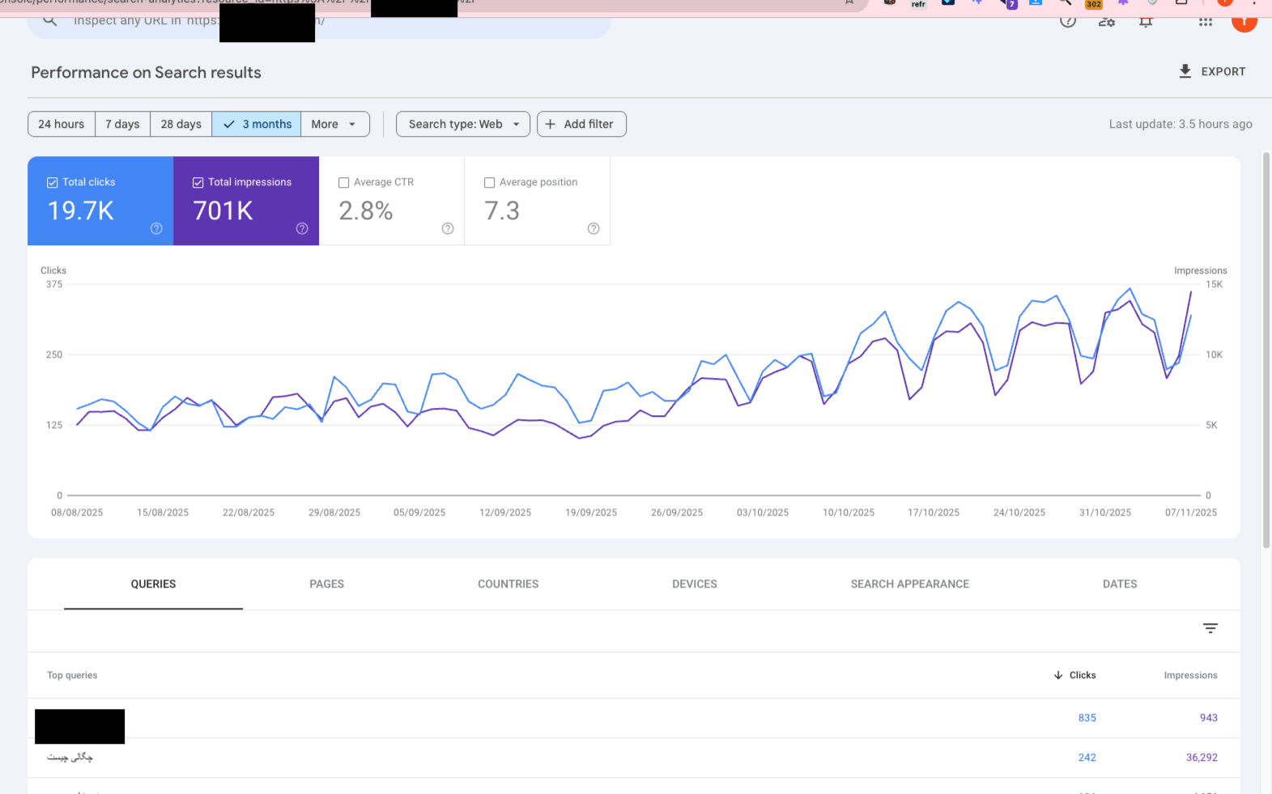Click the help icon on Total clicks card

(x=156, y=228)
